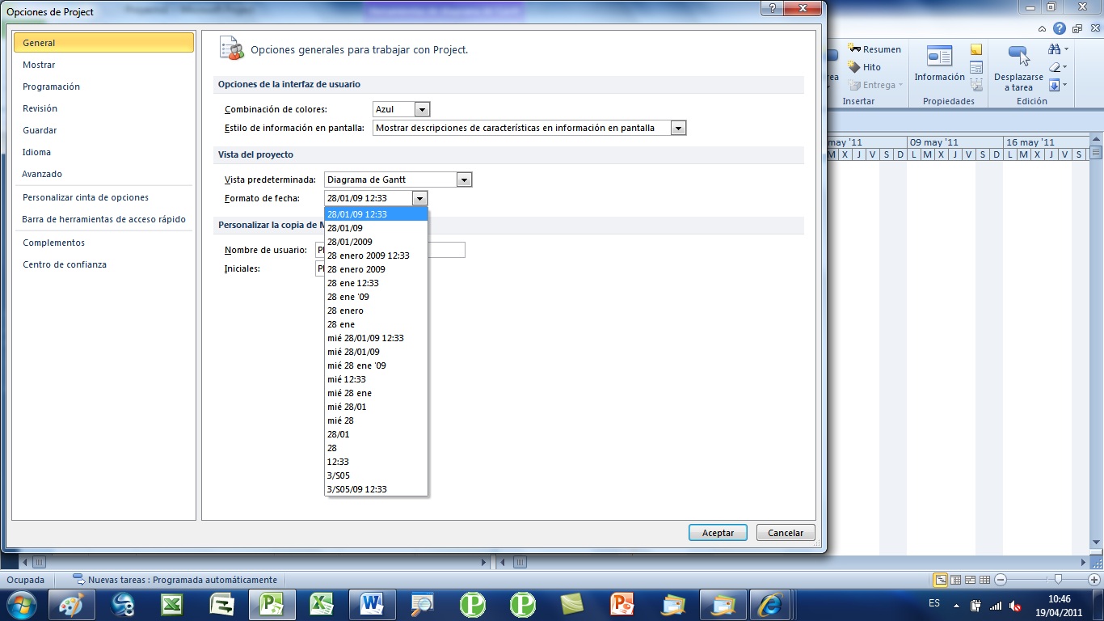This screenshot has width=1104, height=621.
Task: Open Barra de herramientas de acceso rápido
Action: (x=104, y=219)
